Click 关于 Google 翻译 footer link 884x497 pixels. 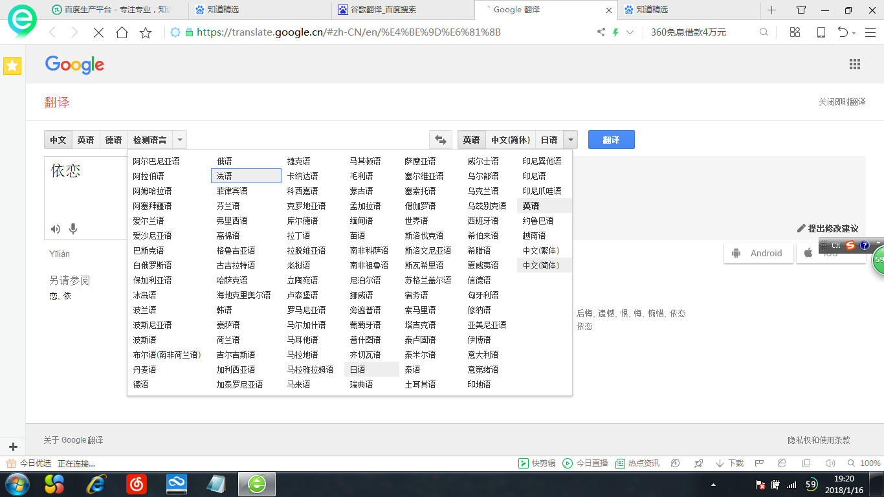pos(73,440)
